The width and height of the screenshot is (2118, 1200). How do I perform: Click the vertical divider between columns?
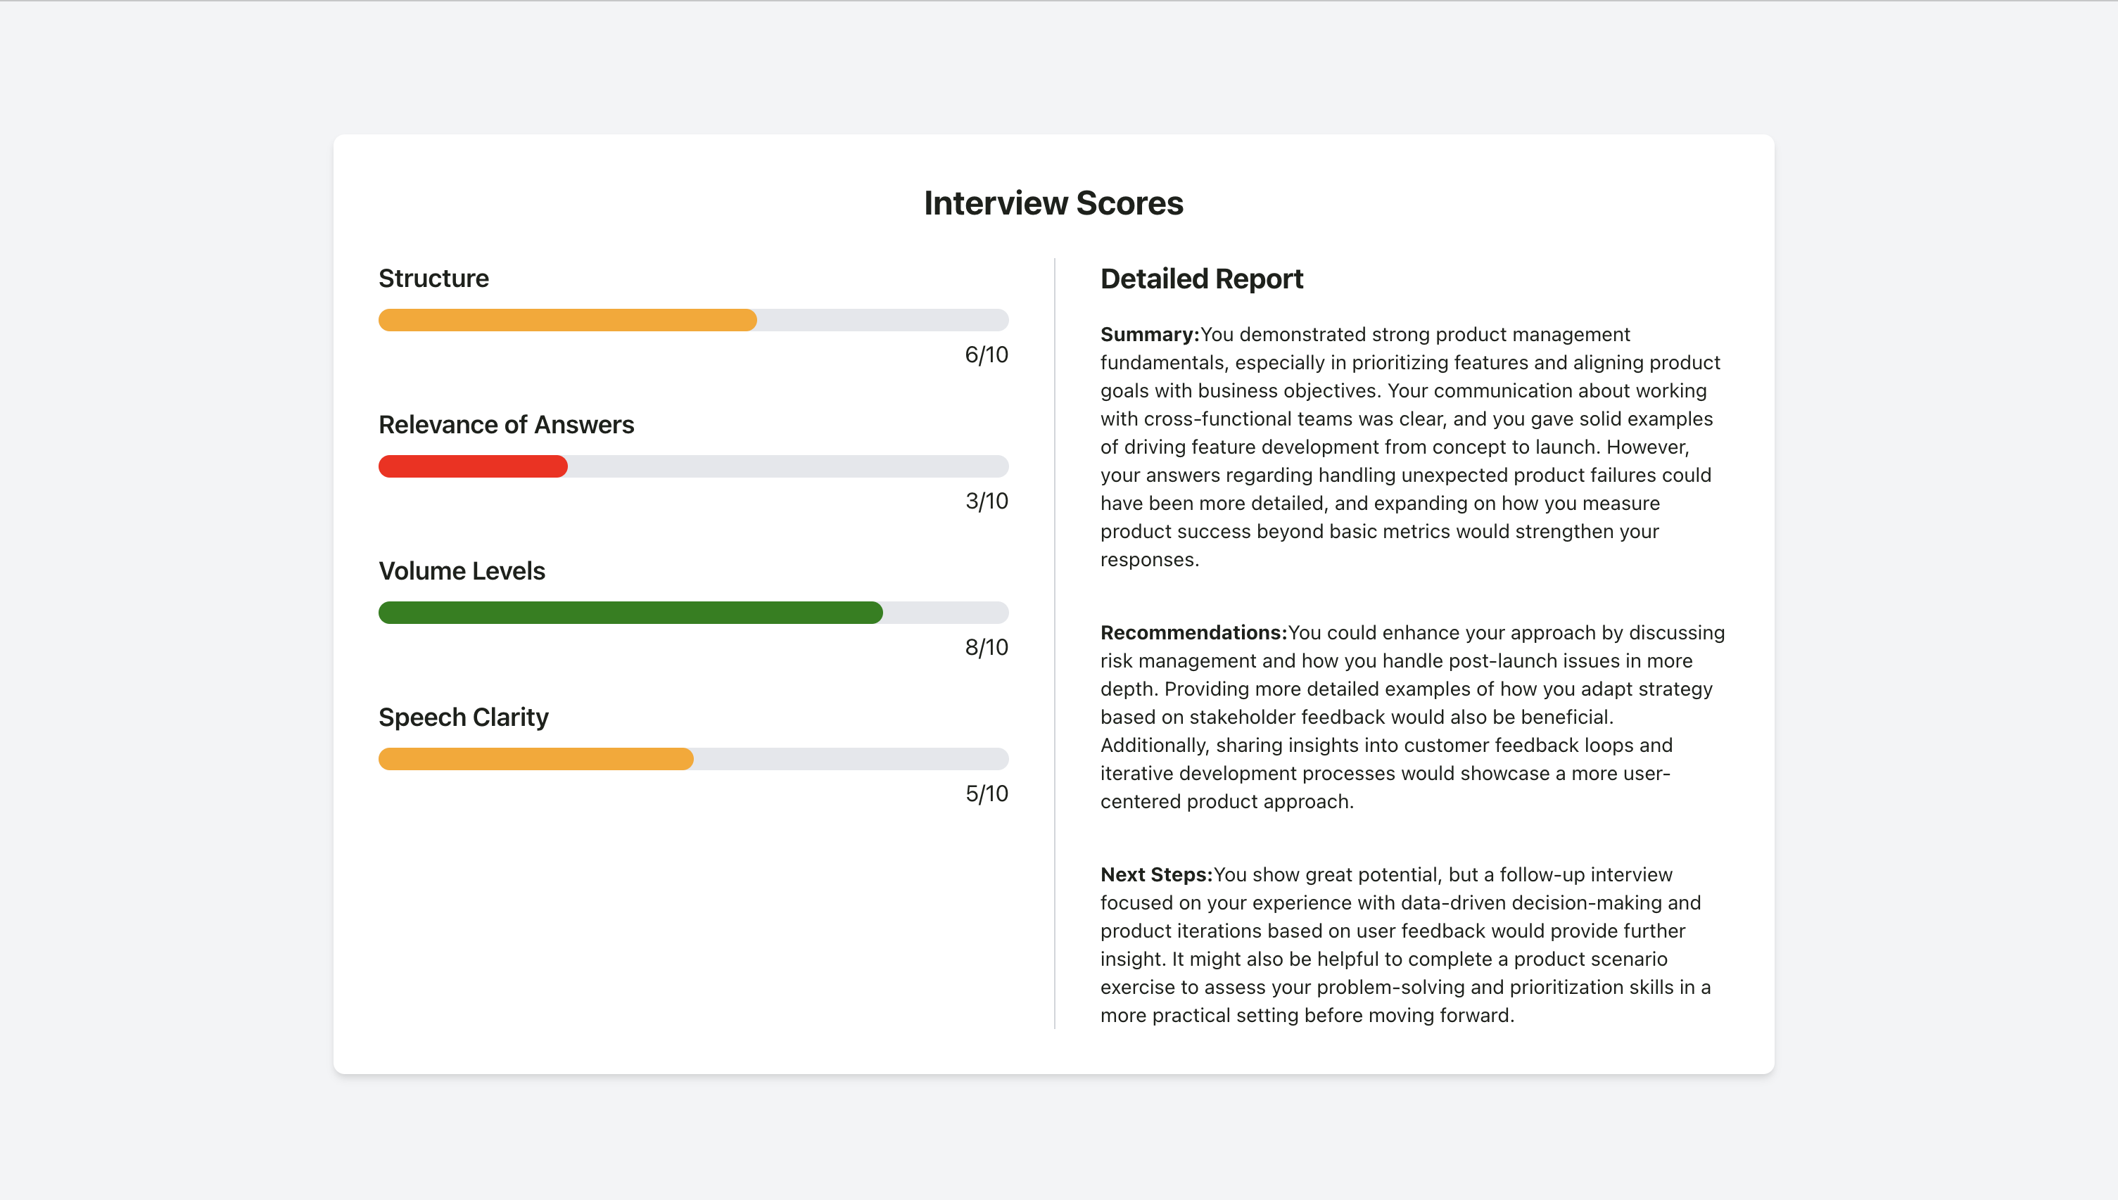1055,643
